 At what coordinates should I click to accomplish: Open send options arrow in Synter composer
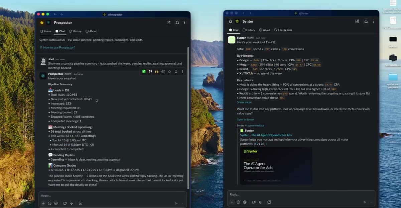click(371, 202)
